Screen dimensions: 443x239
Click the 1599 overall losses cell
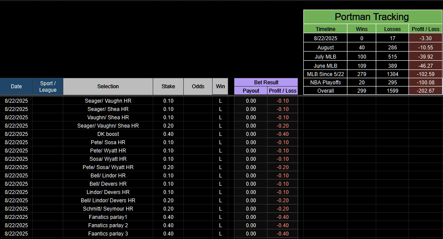point(392,91)
